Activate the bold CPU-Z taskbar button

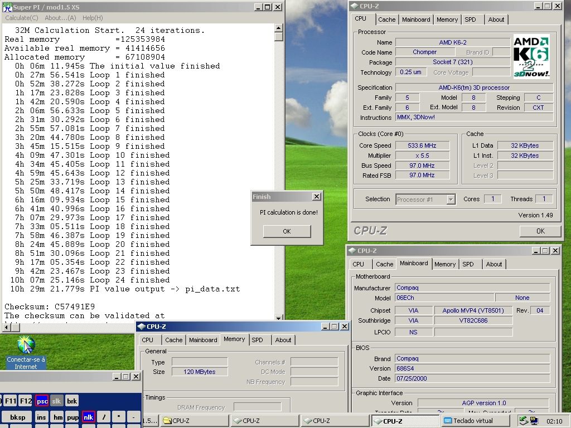coord(406,421)
